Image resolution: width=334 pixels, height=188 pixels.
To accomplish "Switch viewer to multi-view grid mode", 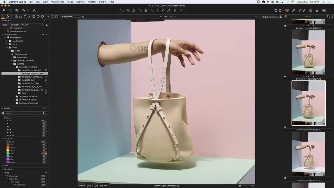I will coord(53,17).
